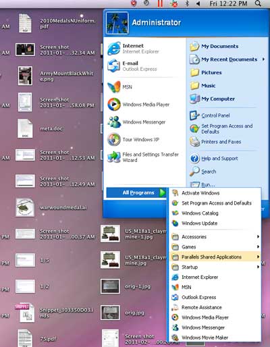Viewport: 270px width, 347px height.
Task: Click the volume icon in menu bar
Action: (198, 3)
